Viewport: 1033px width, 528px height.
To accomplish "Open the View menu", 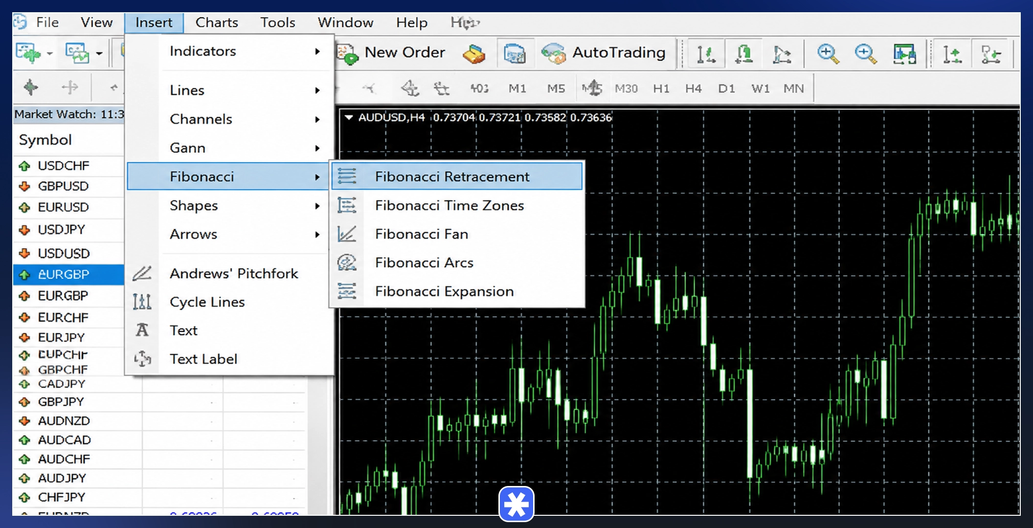I will [96, 22].
